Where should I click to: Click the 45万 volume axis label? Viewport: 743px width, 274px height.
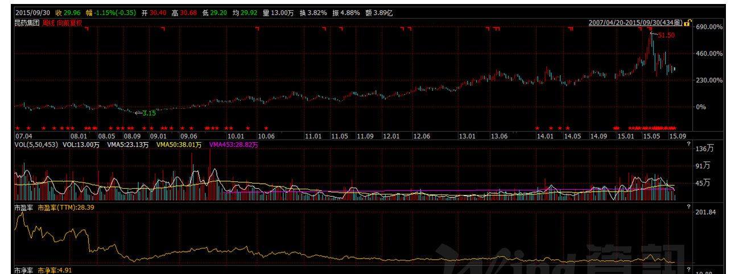pos(704,183)
